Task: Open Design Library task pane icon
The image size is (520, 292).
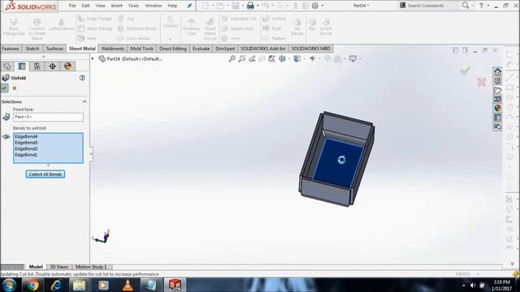Action: click(497, 81)
